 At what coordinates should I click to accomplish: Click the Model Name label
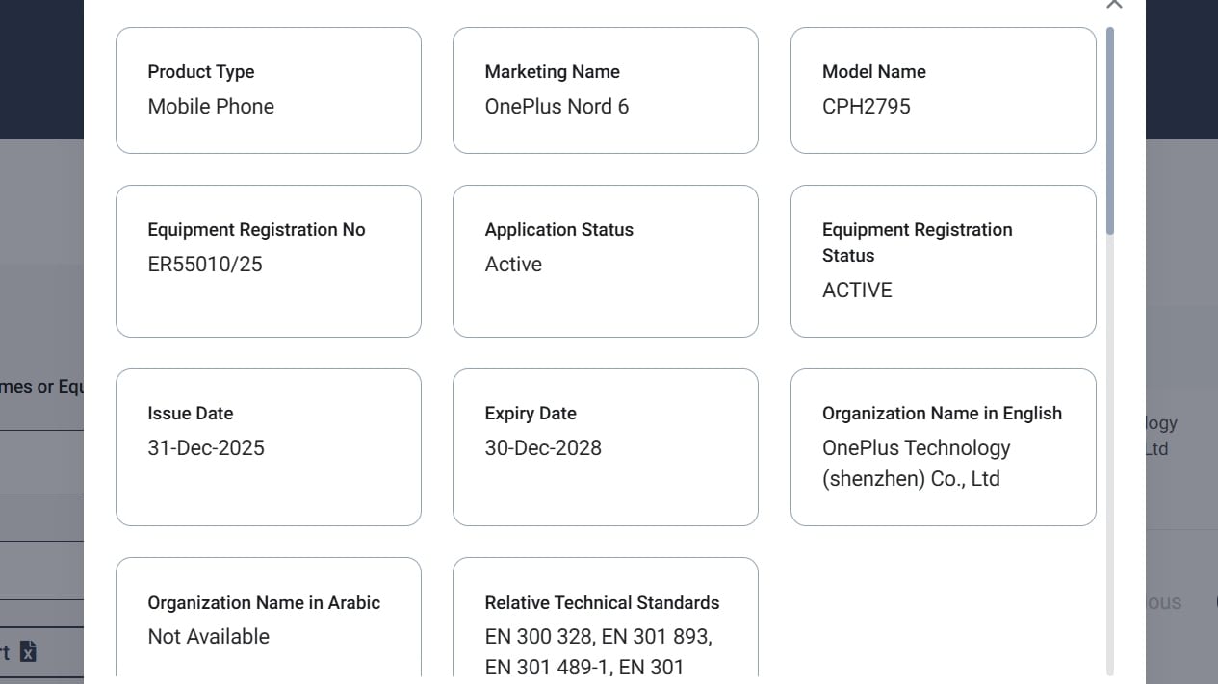click(873, 72)
